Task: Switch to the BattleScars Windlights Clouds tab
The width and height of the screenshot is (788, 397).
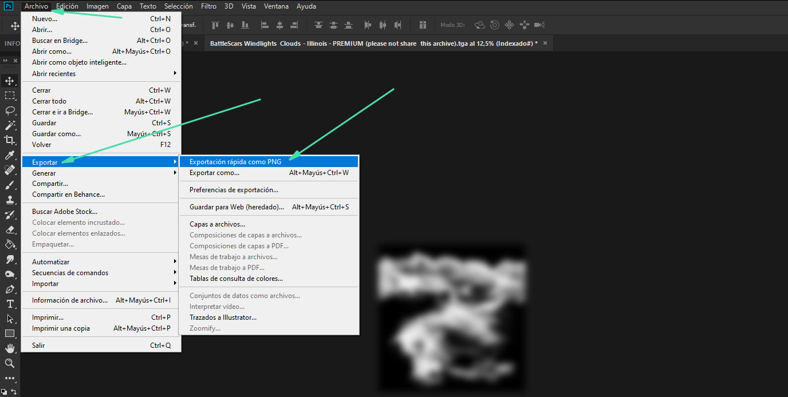Action: click(373, 43)
